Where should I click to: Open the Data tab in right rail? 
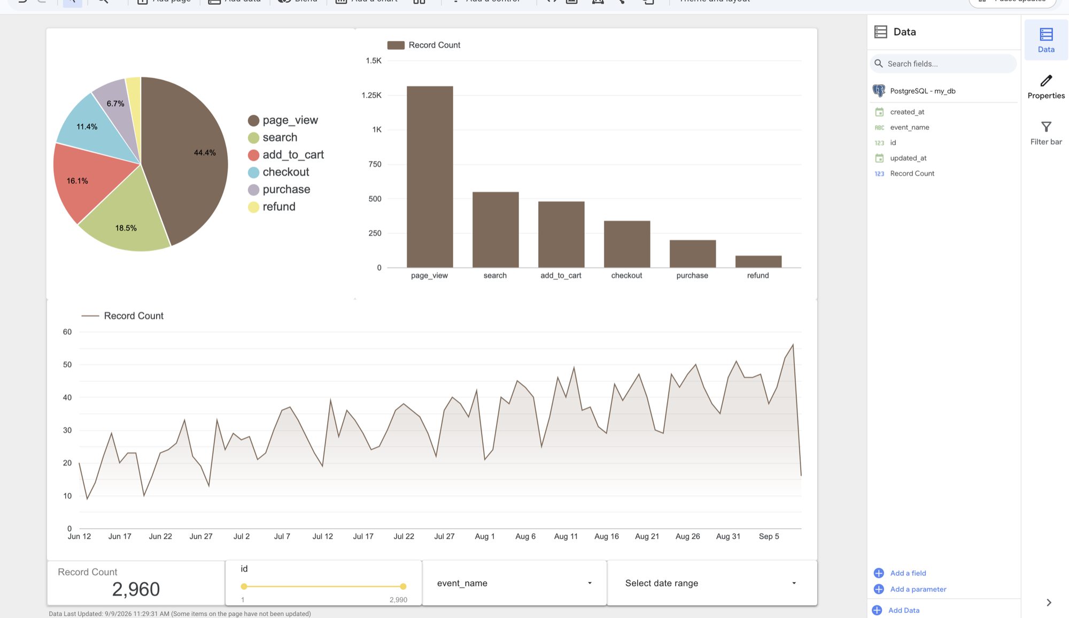(x=1046, y=40)
